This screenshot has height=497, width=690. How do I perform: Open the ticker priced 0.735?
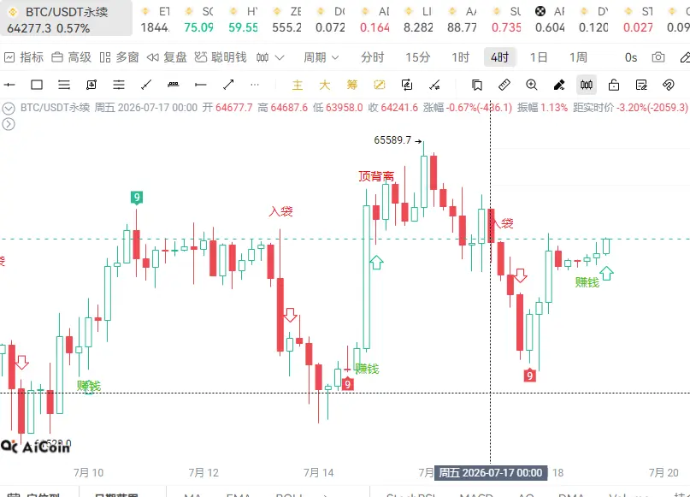pos(506,20)
